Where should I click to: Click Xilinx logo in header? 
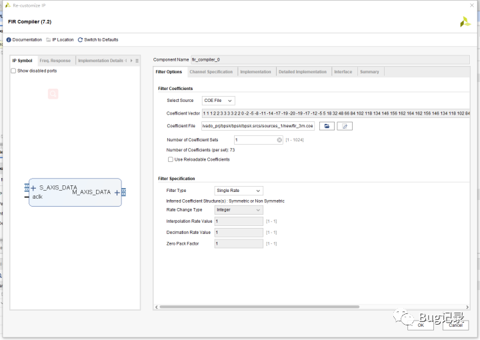[465, 22]
